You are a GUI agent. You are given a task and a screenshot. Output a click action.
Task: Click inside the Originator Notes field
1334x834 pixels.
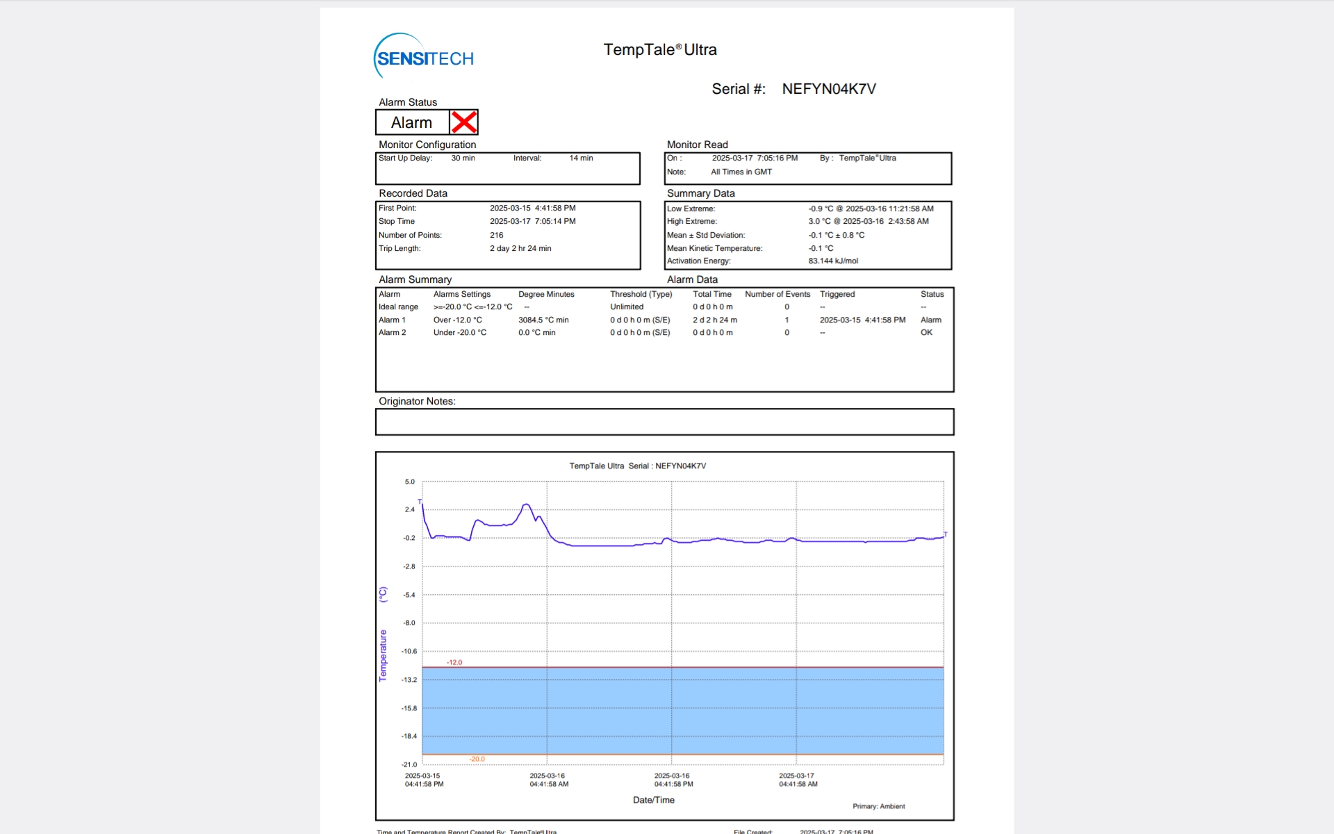[664, 422]
